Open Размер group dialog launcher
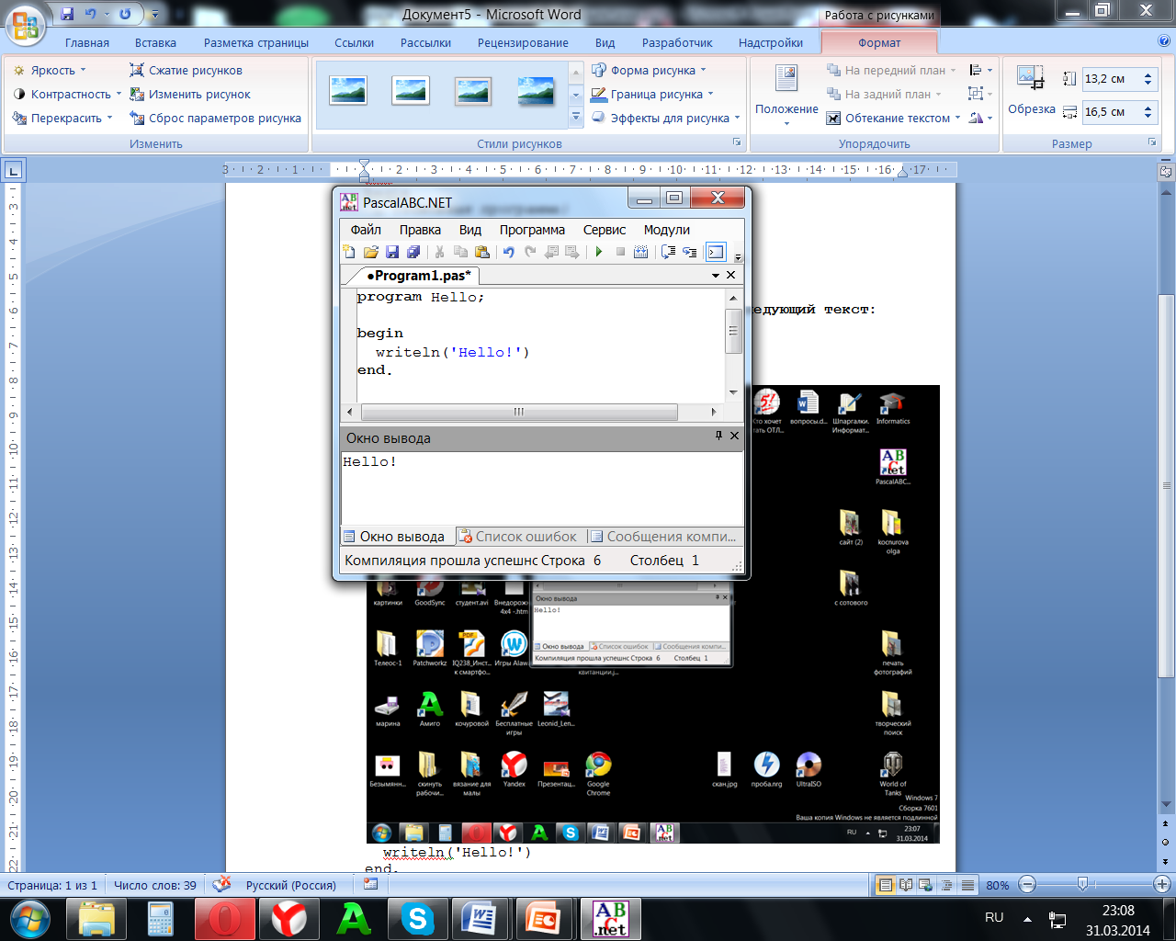Image resolution: width=1176 pixels, height=941 pixels. (x=1152, y=143)
